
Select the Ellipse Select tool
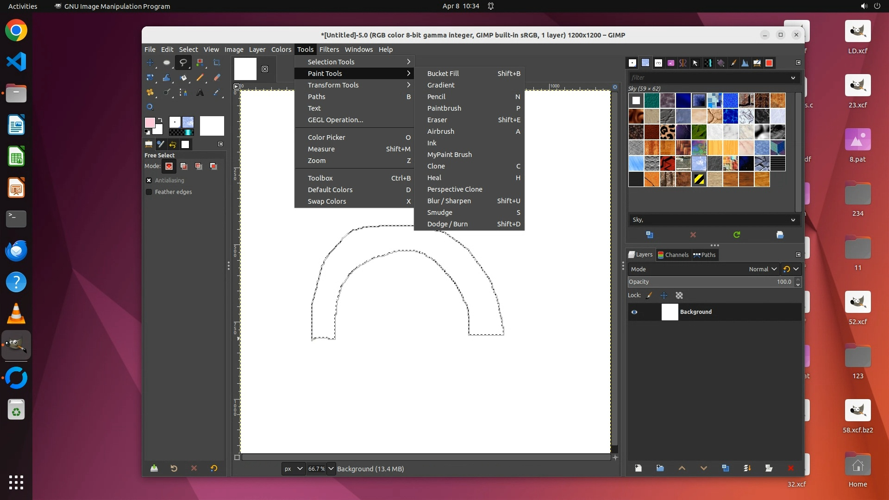click(167, 62)
